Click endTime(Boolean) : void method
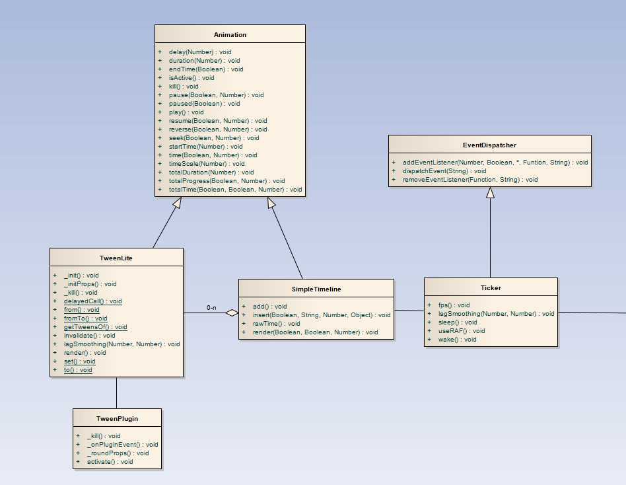The width and height of the screenshot is (626, 485). [206, 69]
